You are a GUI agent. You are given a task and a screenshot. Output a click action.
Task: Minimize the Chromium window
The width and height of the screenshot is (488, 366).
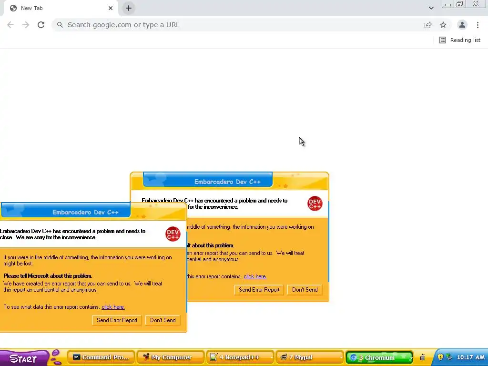point(448,4)
